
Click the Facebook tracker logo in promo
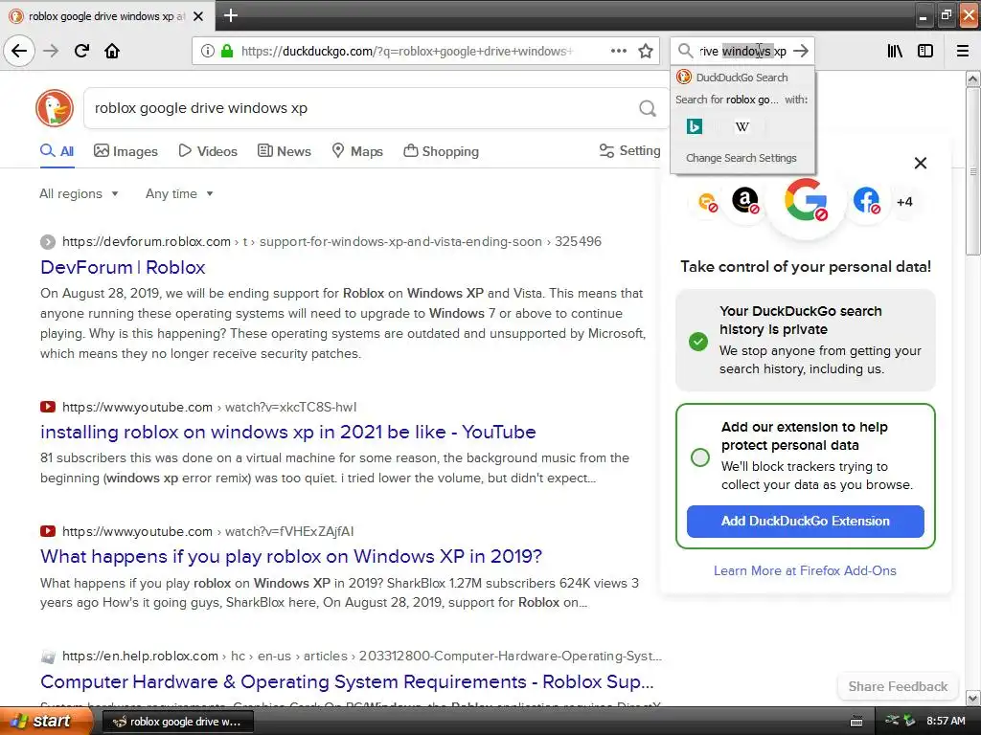[x=866, y=201]
